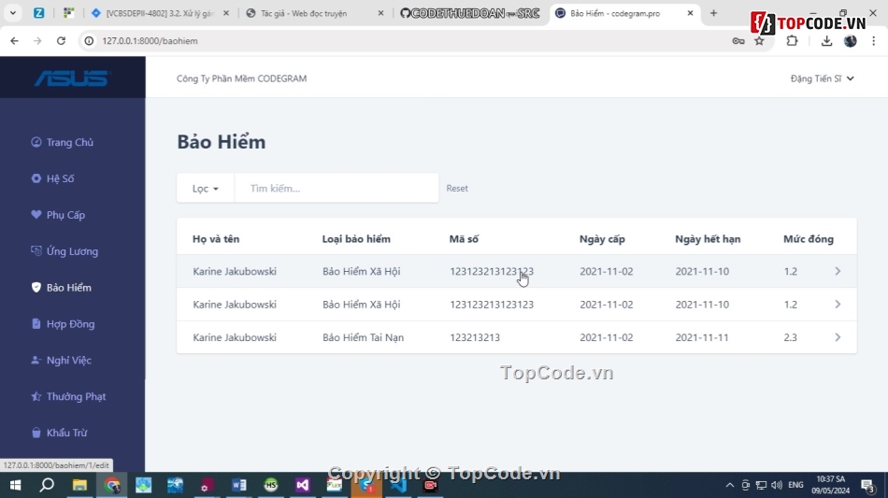Viewport: 888px width, 498px height.
Task: Click the Khấu Trừ sidebar icon
Action: (36, 434)
